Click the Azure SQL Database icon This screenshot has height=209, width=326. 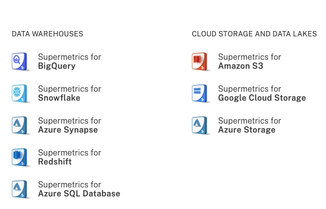click(x=19, y=189)
